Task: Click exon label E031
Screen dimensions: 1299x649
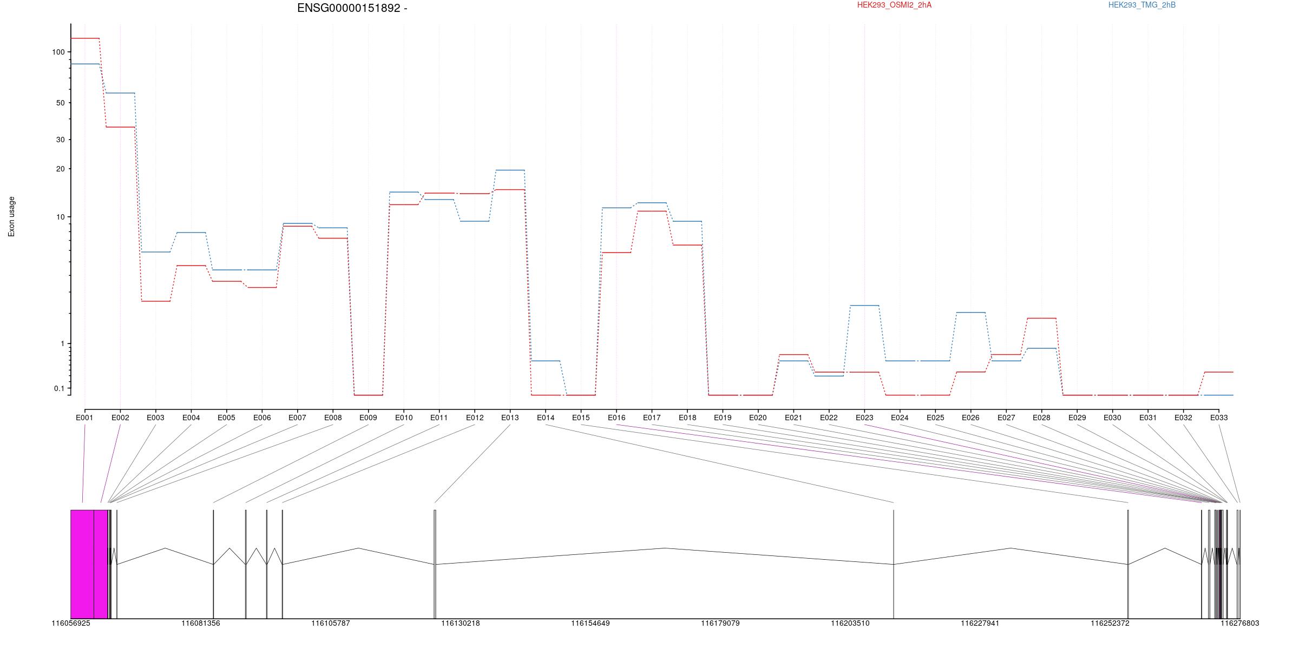Action: click(x=1148, y=418)
